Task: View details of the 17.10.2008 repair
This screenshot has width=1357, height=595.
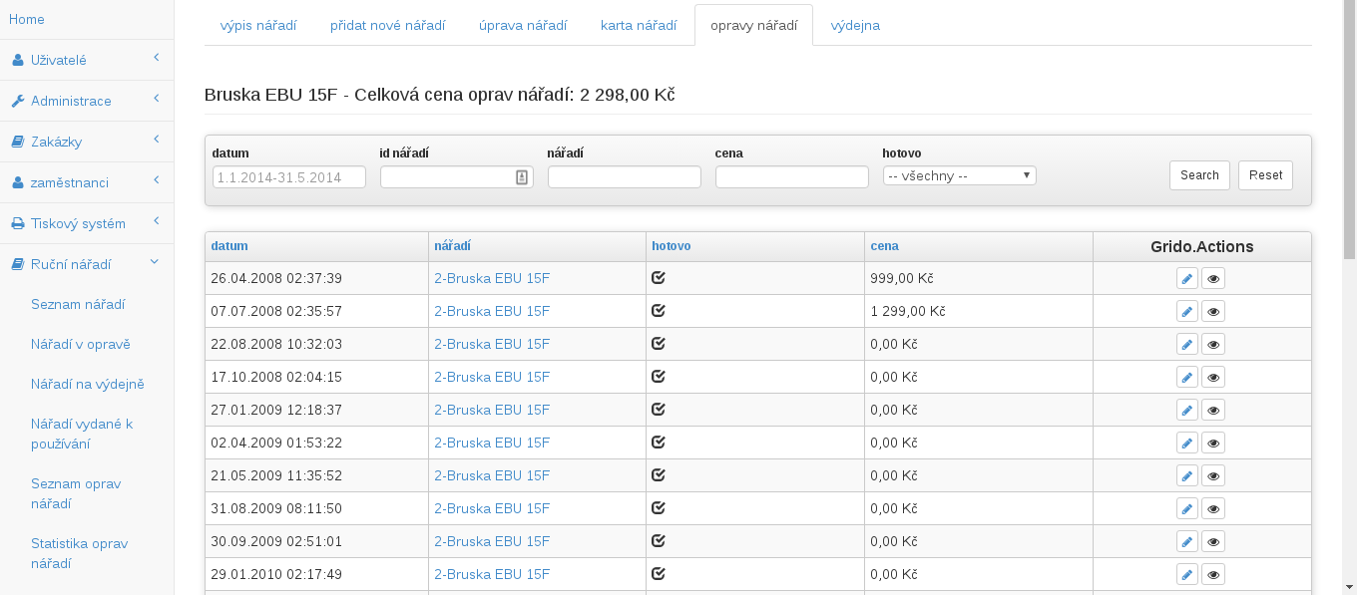Action: pos(1213,378)
